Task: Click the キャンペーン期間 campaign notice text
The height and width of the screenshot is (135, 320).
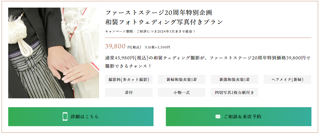Action: (x=150, y=31)
